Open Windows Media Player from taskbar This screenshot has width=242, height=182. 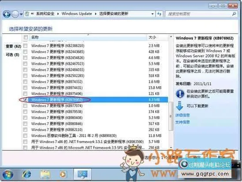pos(63,175)
